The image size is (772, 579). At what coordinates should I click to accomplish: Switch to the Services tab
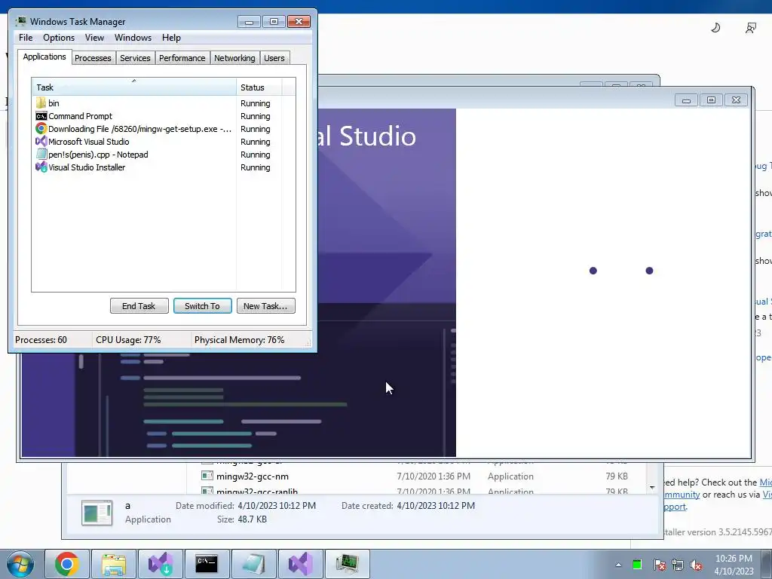coord(135,58)
